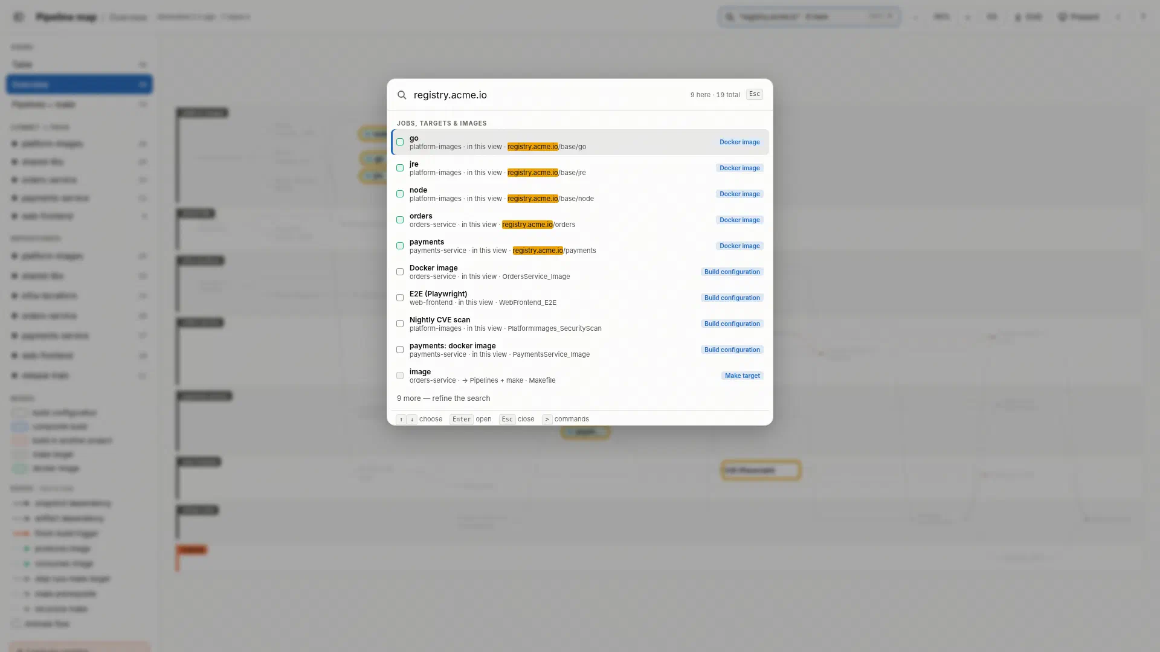Click the Docker image badge on the orders row
This screenshot has height=652, width=1160.
(739, 220)
